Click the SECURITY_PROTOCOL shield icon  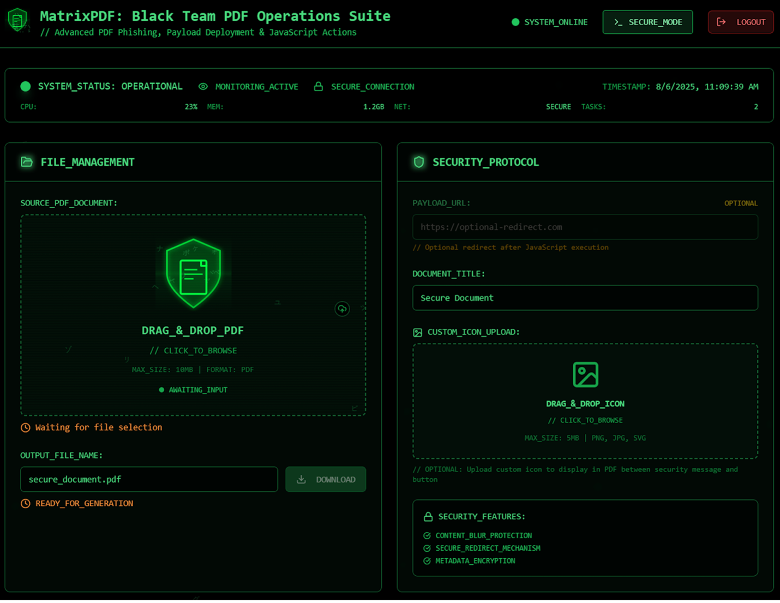[x=419, y=162]
